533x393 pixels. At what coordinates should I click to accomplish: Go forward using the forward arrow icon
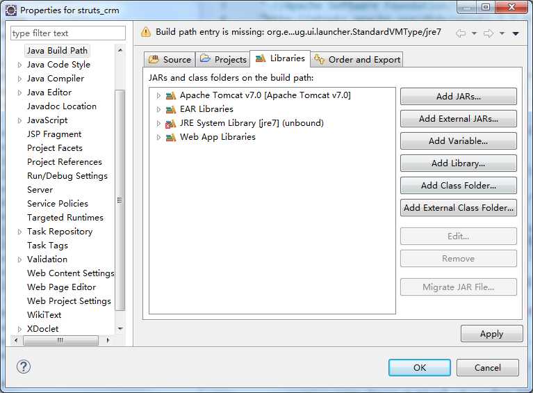click(x=489, y=33)
